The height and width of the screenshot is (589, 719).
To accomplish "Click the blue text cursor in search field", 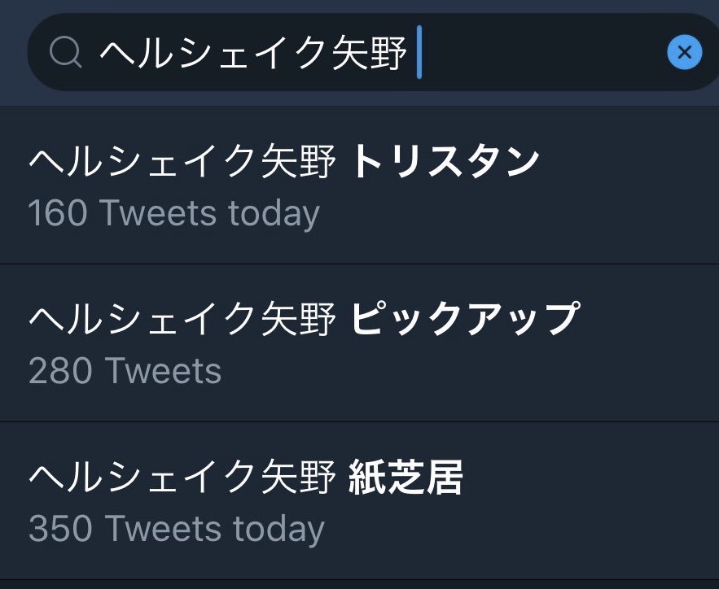I will pos(419,53).
